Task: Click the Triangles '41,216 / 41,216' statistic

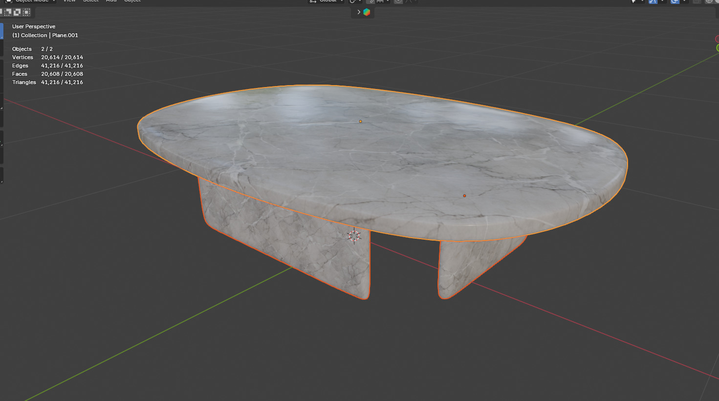Action: (62, 82)
